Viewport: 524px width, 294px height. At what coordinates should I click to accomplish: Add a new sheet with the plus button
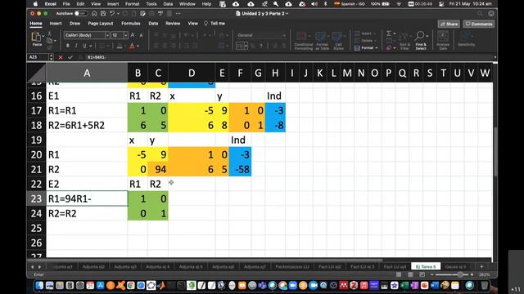click(481, 267)
